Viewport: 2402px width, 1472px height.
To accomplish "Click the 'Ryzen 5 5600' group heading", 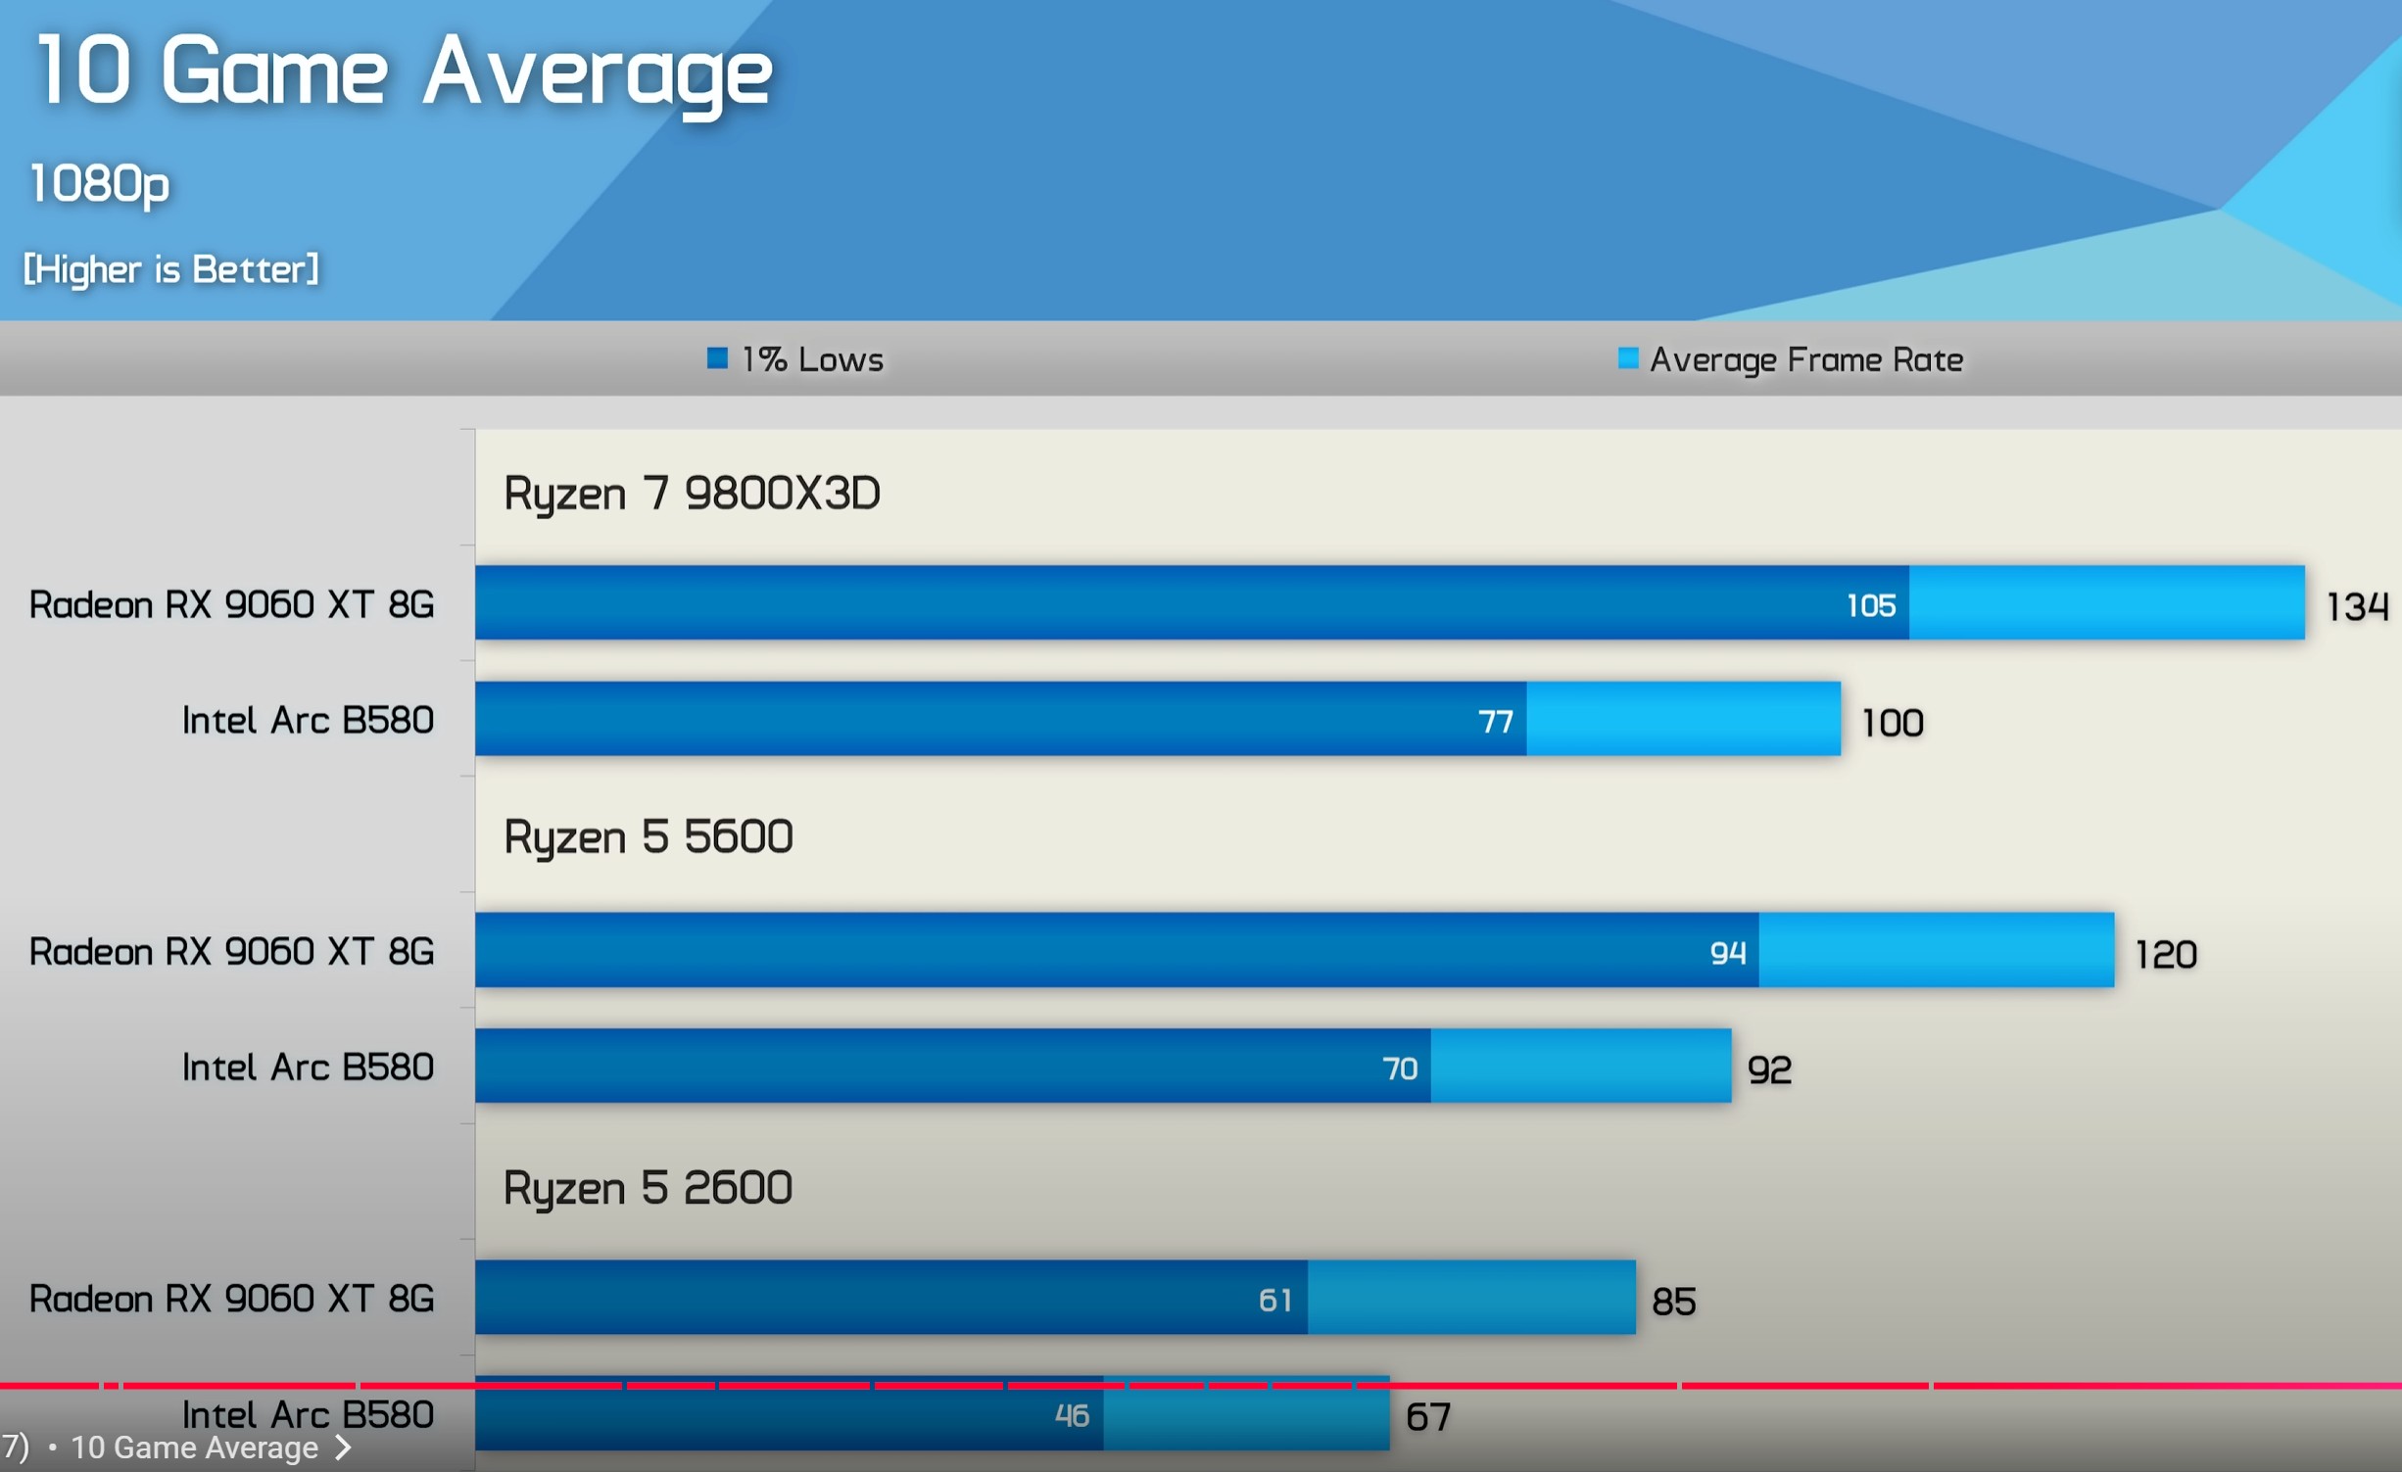I will point(648,837).
